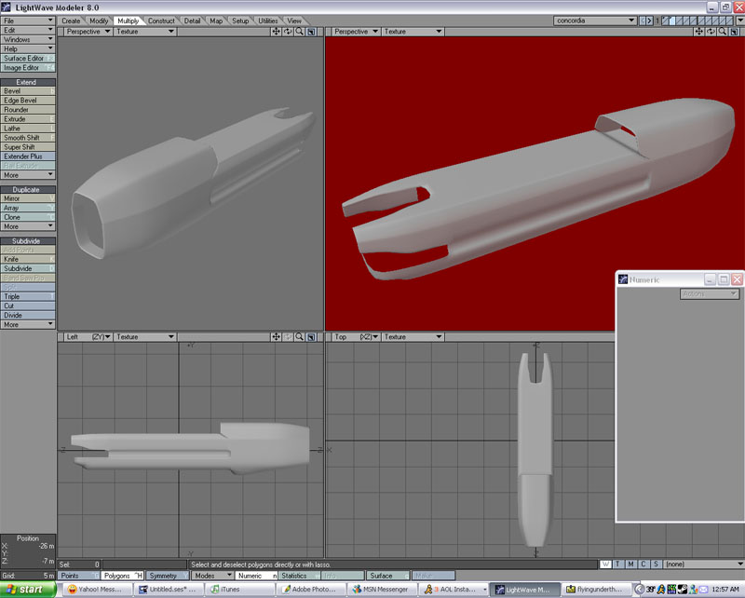Expand the Texture display dropdown in the Top viewport
745x598 pixels.
410,337
